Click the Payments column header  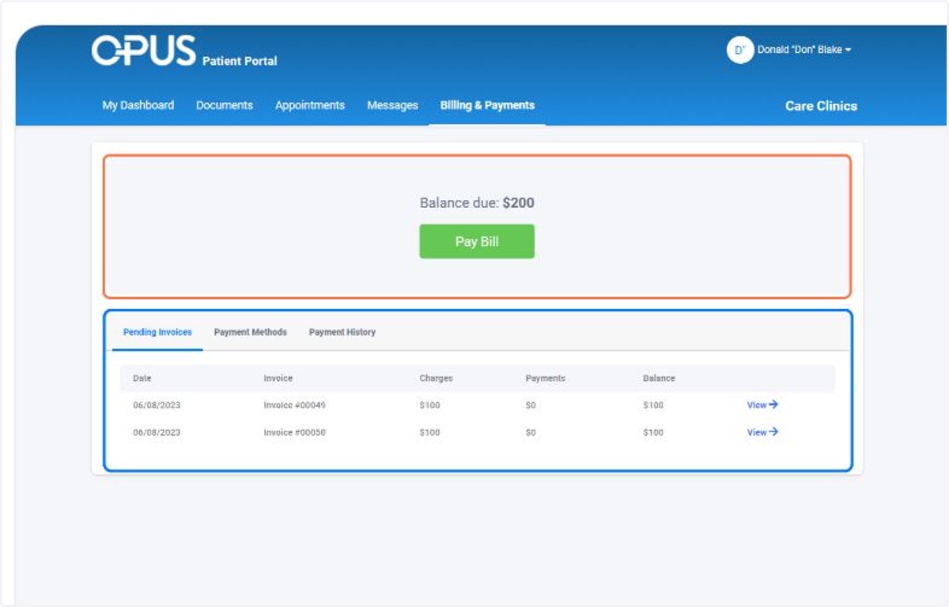point(546,379)
